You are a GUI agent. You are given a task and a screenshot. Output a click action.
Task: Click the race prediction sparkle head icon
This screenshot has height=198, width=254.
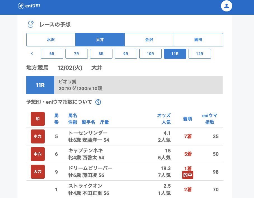[30, 24]
